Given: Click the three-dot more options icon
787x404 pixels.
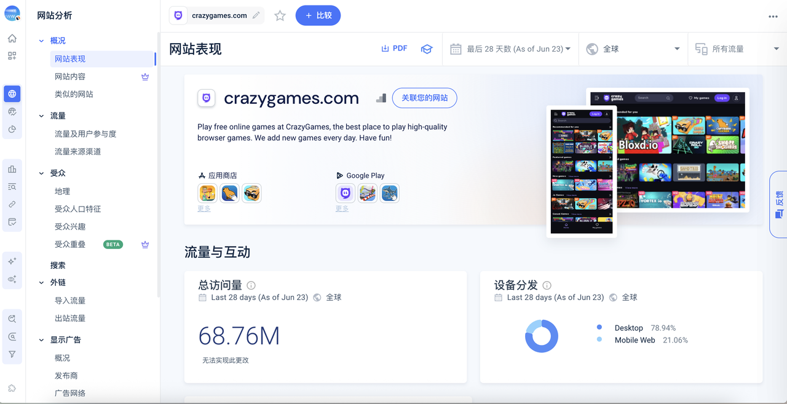Looking at the screenshot, I should [773, 17].
